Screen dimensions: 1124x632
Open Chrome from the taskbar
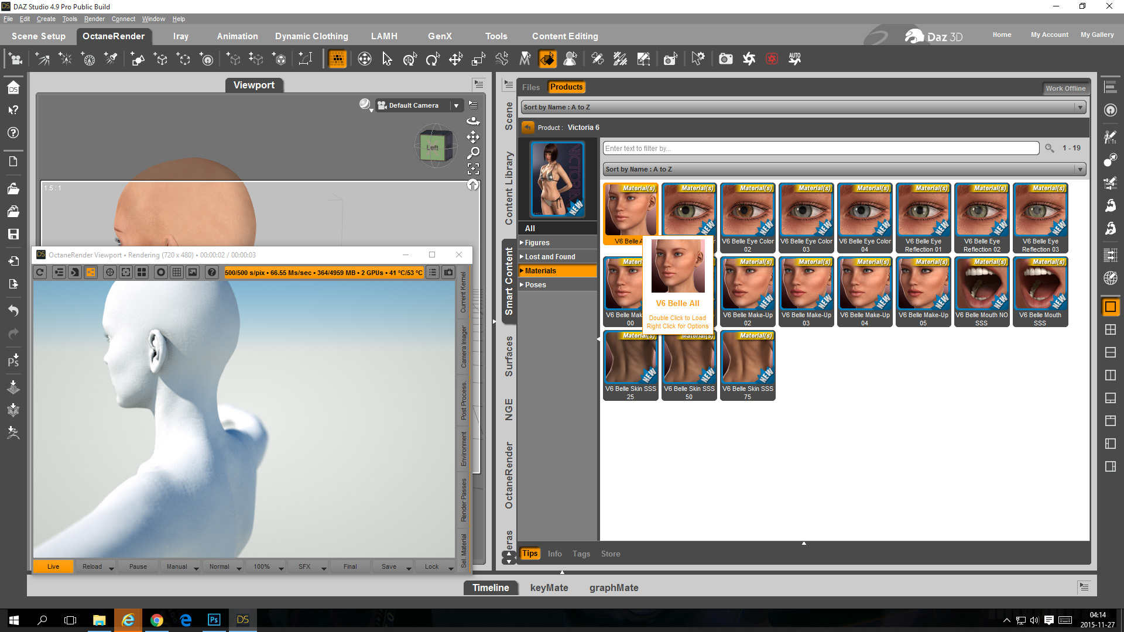(x=156, y=620)
